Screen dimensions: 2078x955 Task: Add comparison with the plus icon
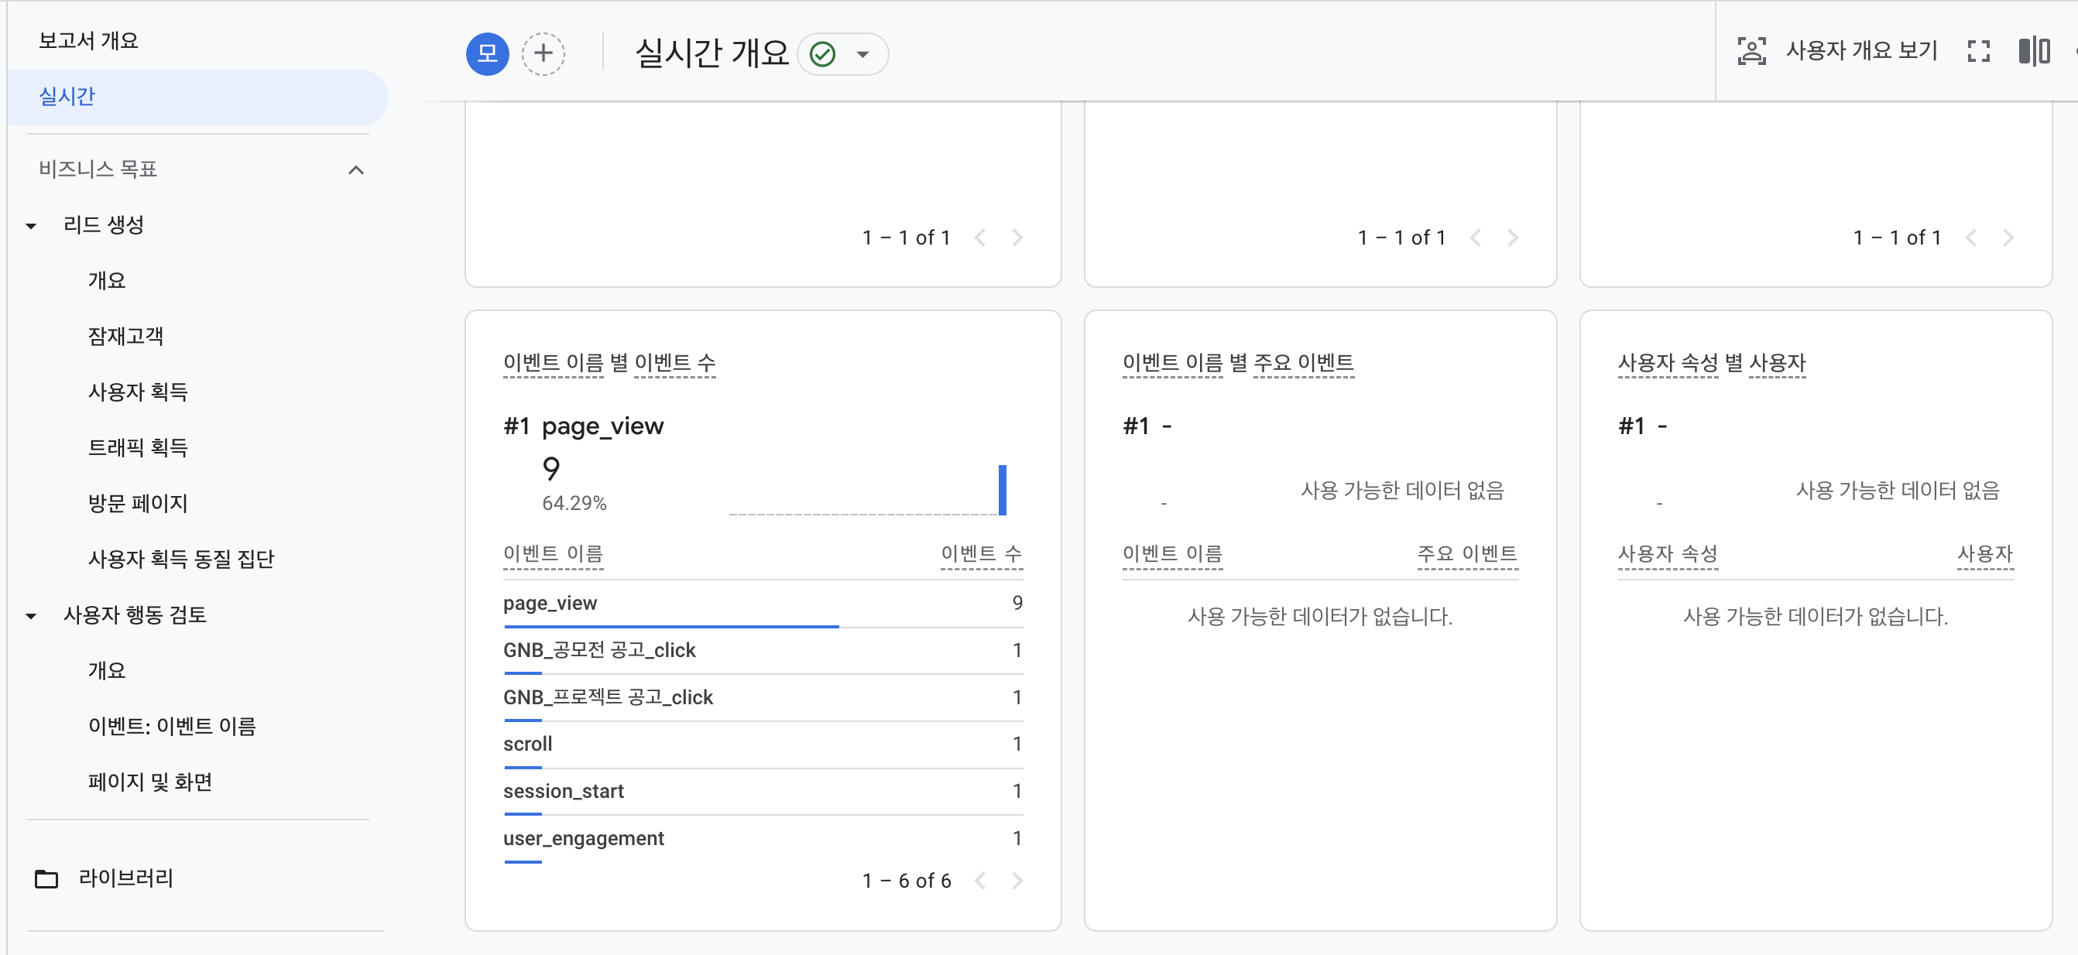pyautogui.click(x=543, y=54)
